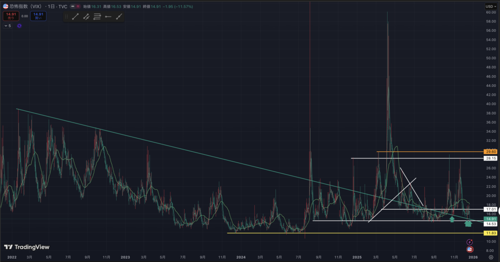Click the orange 29.60 price label
Screen dimensions: 500x262
[490, 152]
